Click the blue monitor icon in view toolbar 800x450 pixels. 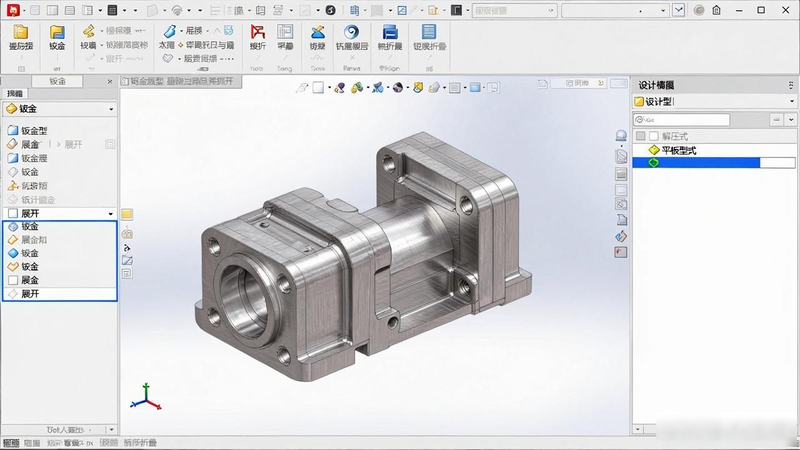[475, 88]
